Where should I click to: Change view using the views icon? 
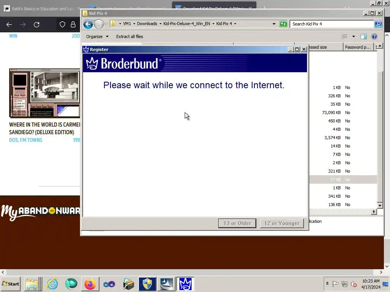[344, 36]
